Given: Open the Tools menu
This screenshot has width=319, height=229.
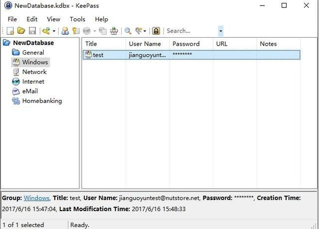Looking at the screenshot, I should click(77, 19).
